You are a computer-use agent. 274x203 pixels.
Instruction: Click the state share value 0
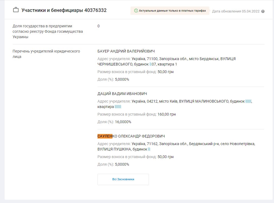(x=99, y=26)
